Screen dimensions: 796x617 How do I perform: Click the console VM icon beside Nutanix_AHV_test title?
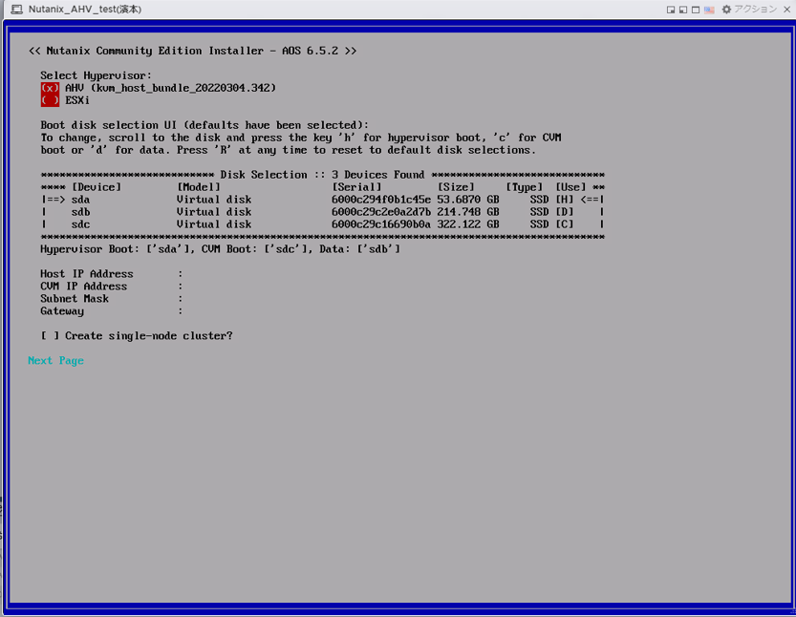[x=17, y=10]
